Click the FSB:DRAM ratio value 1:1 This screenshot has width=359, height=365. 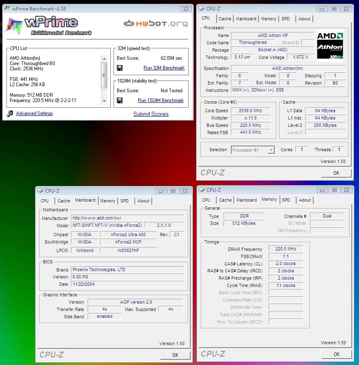click(286, 256)
